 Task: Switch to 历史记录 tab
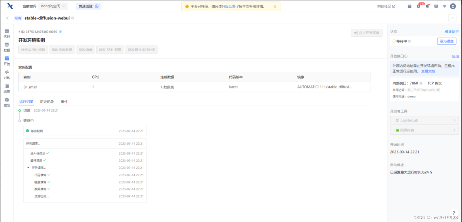coord(47,102)
